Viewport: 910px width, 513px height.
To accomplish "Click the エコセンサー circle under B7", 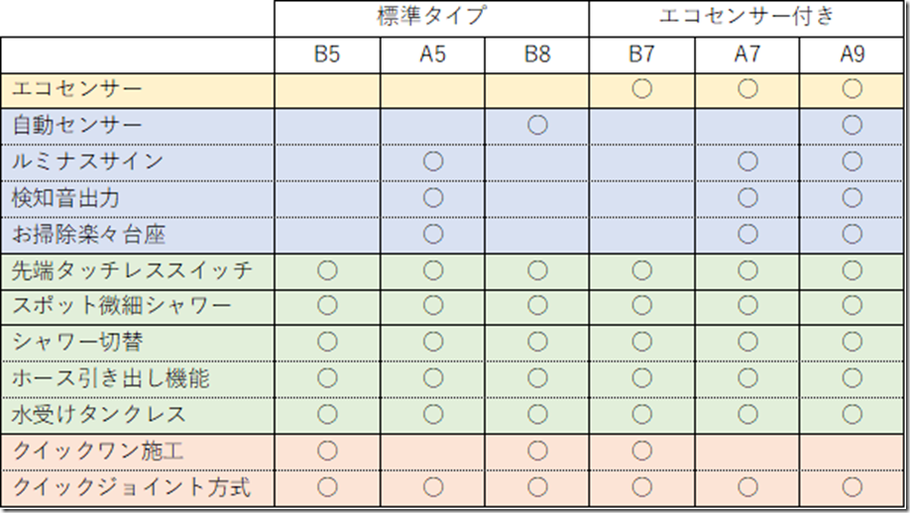I will [x=642, y=89].
